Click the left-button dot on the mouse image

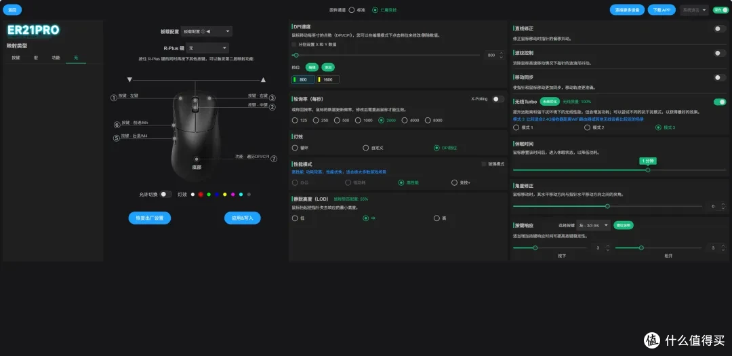181,98
